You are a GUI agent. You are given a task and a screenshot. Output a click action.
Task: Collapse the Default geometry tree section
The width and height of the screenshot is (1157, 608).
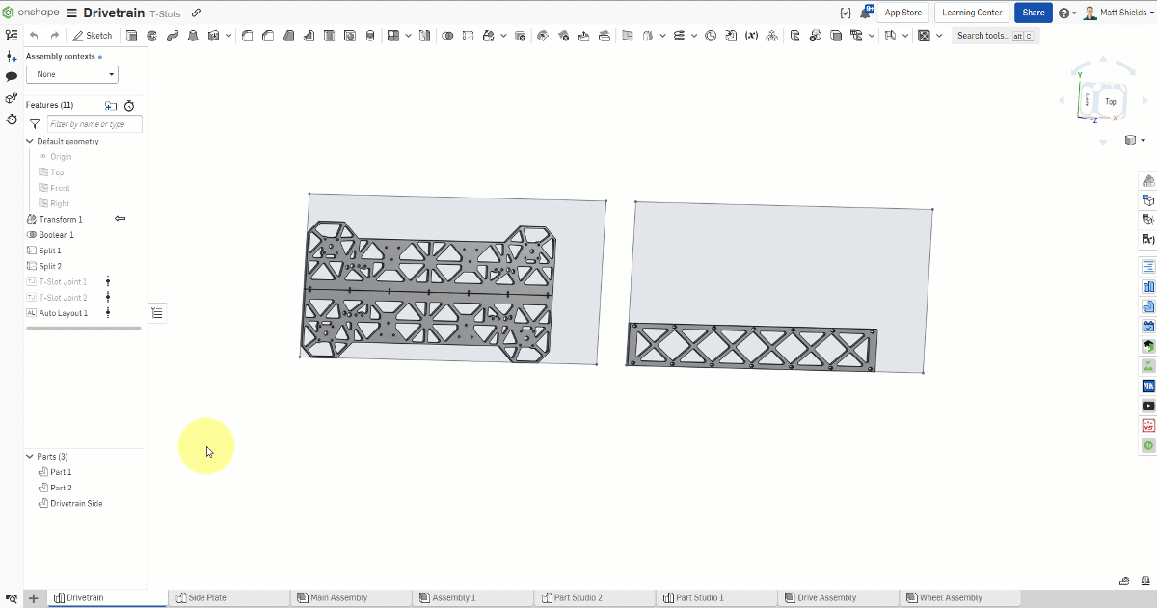click(30, 141)
